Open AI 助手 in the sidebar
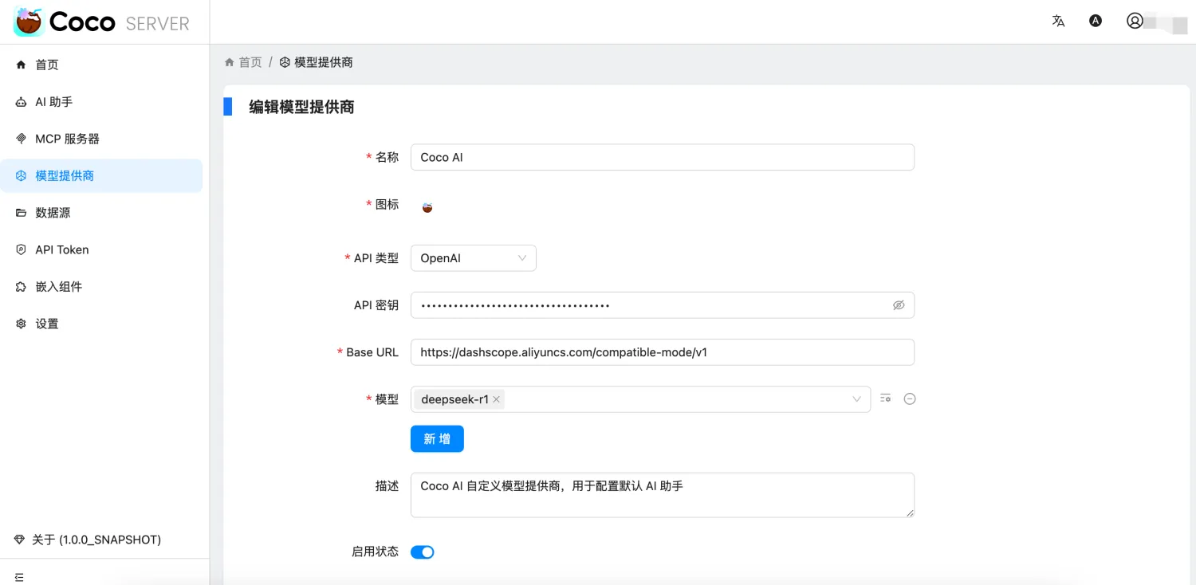This screenshot has width=1196, height=585. pos(101,102)
